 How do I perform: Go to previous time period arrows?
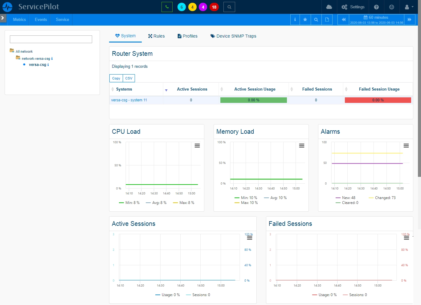coord(343,19)
